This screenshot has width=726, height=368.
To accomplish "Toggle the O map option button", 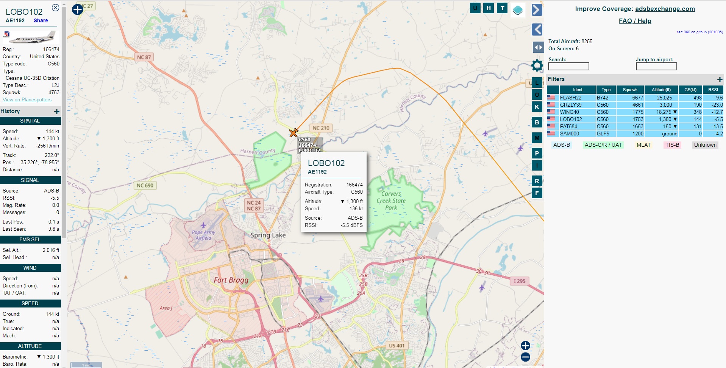I will click(x=537, y=95).
